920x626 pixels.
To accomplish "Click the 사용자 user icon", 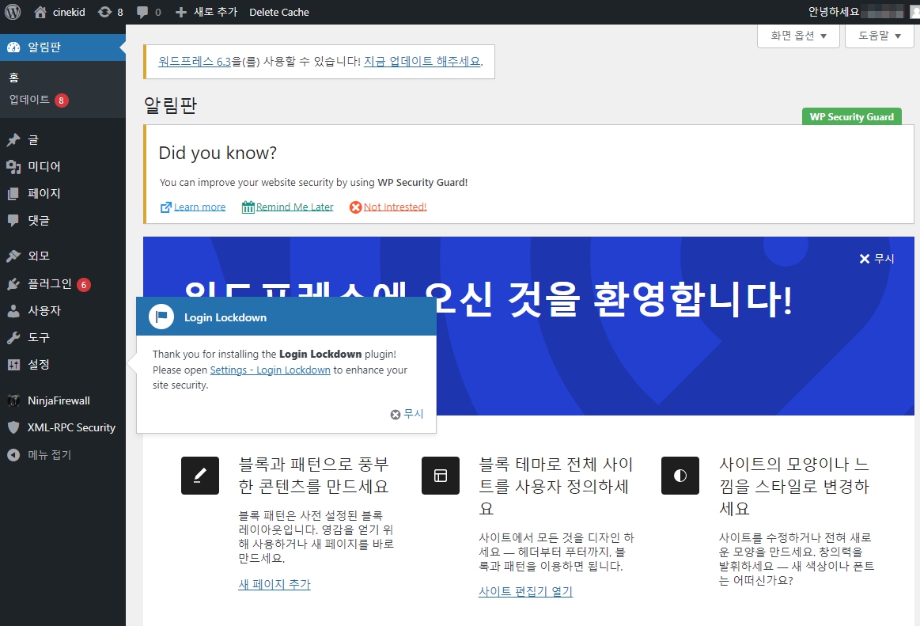I will 13,311.
